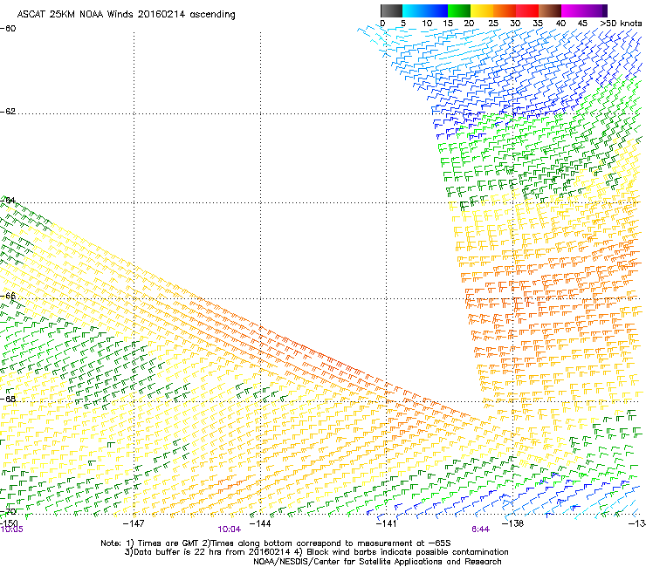Click the '40' legend scale label
Screen dimensions: 646x567
(x=560, y=24)
